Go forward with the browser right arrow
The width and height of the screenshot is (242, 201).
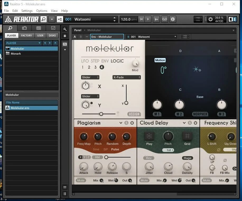[x=50, y=43]
